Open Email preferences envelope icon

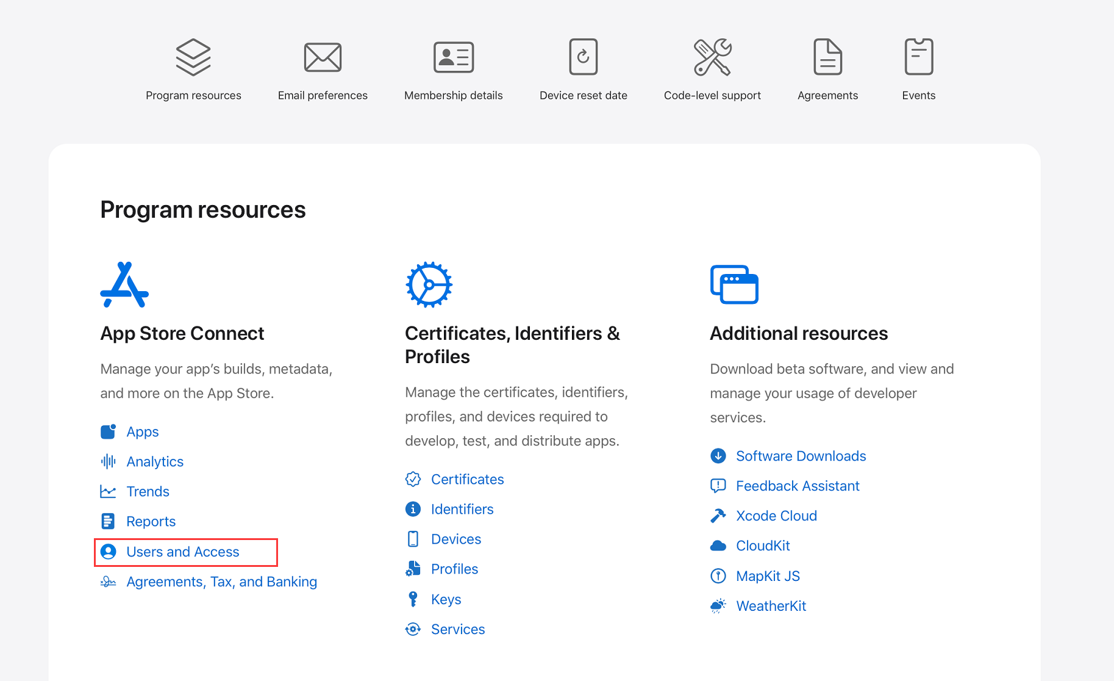(323, 57)
